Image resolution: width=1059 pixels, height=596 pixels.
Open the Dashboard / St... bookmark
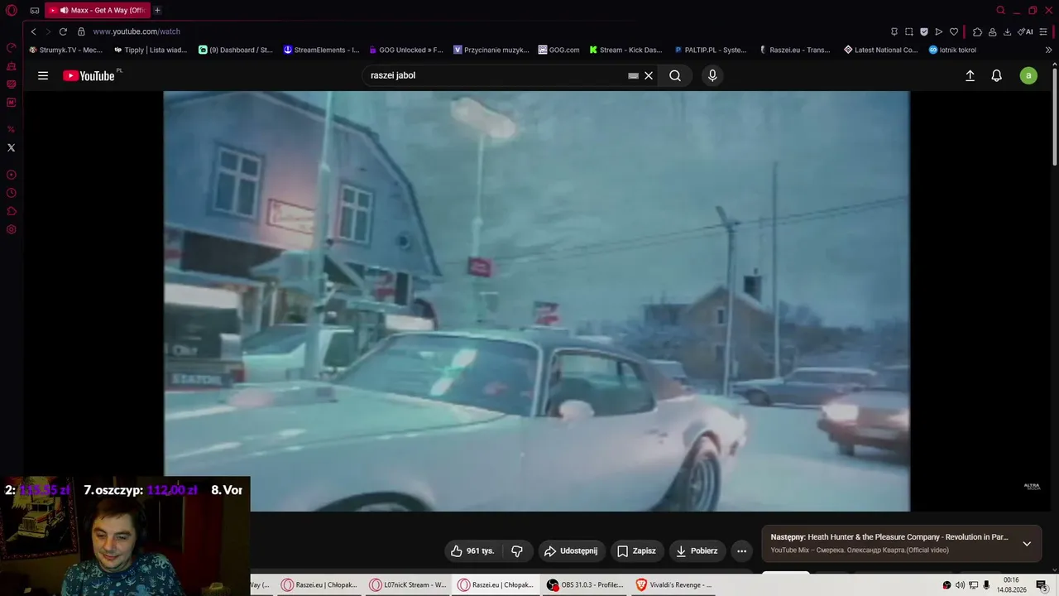236,50
